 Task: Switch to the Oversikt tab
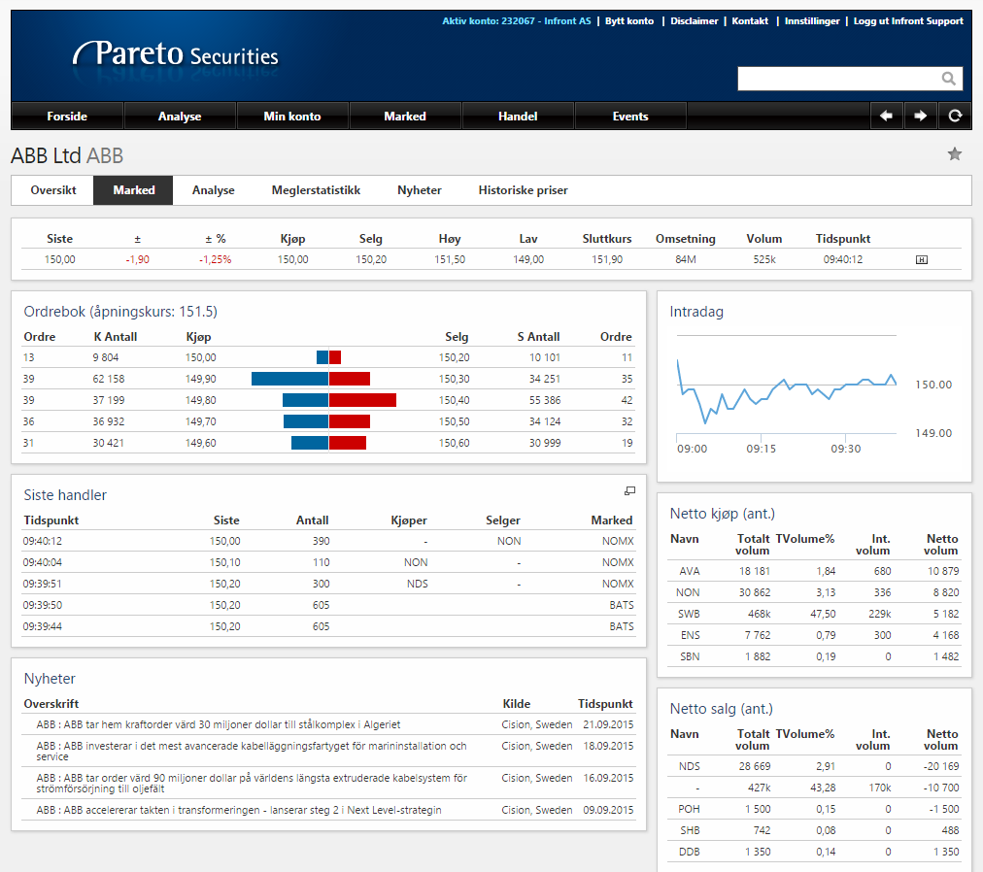[x=53, y=190]
